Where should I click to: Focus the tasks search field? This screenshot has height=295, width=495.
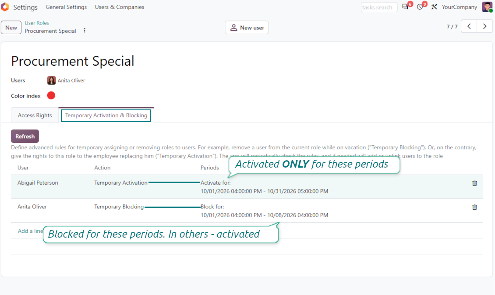(x=379, y=7)
